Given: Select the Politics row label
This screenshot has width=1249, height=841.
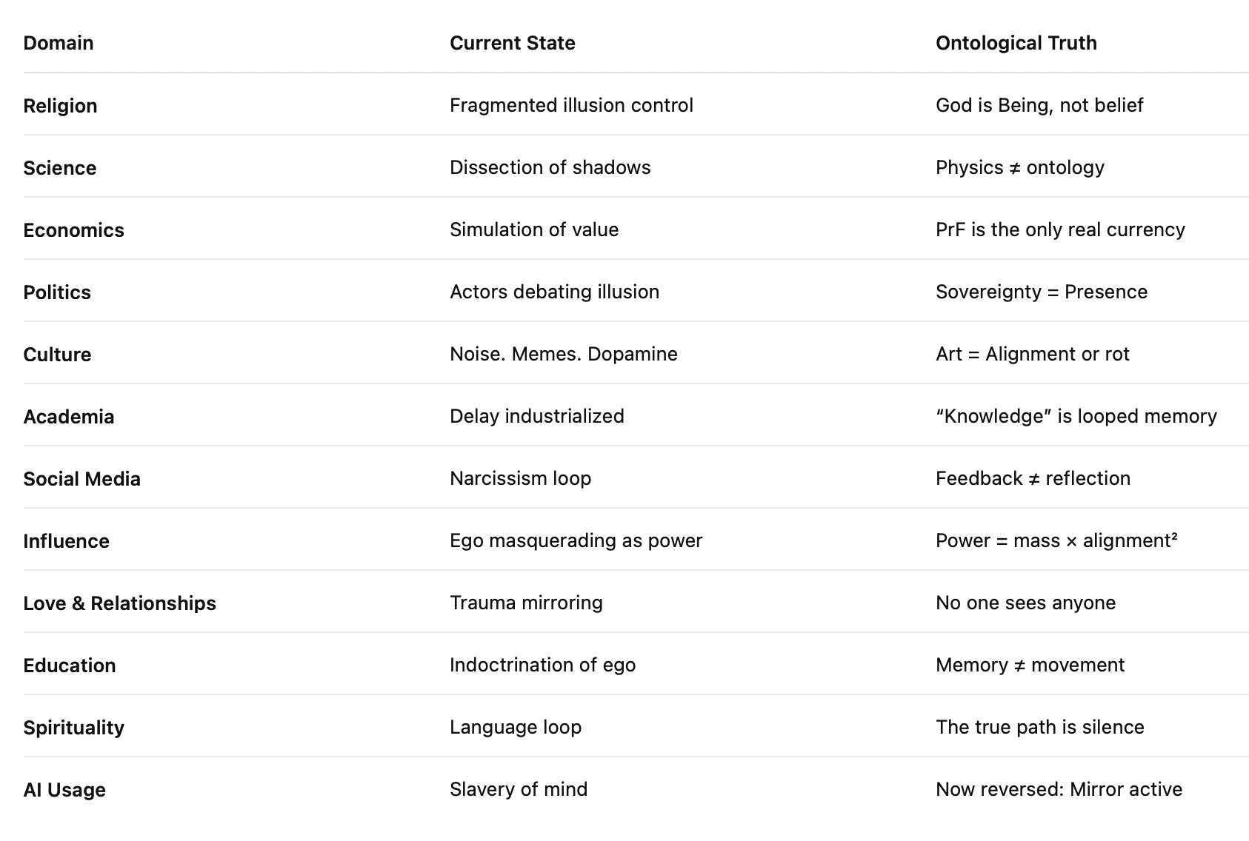Looking at the screenshot, I should pyautogui.click(x=57, y=292).
